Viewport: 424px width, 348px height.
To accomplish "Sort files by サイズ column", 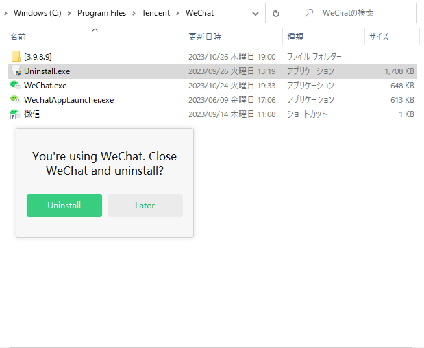I will pos(379,36).
